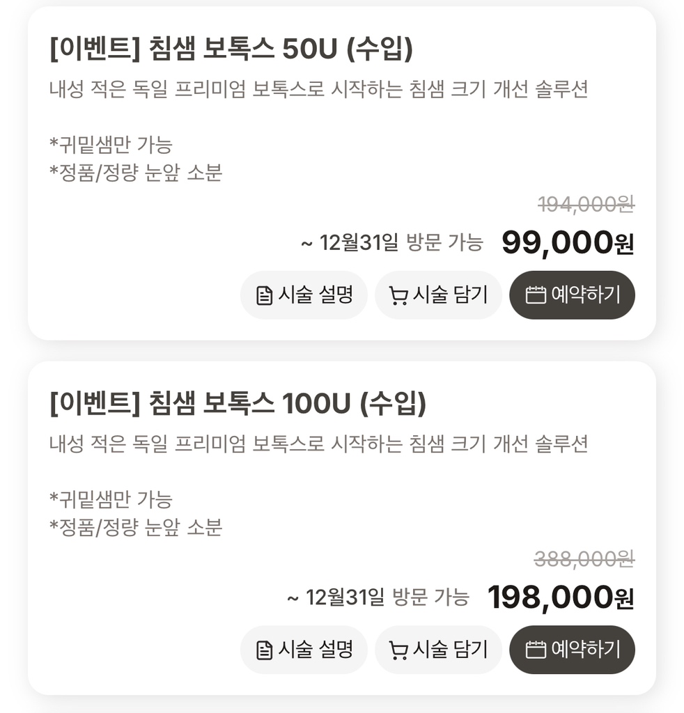Click cart icon on 50U 시술 담기 button
The image size is (684, 713).
(x=398, y=296)
